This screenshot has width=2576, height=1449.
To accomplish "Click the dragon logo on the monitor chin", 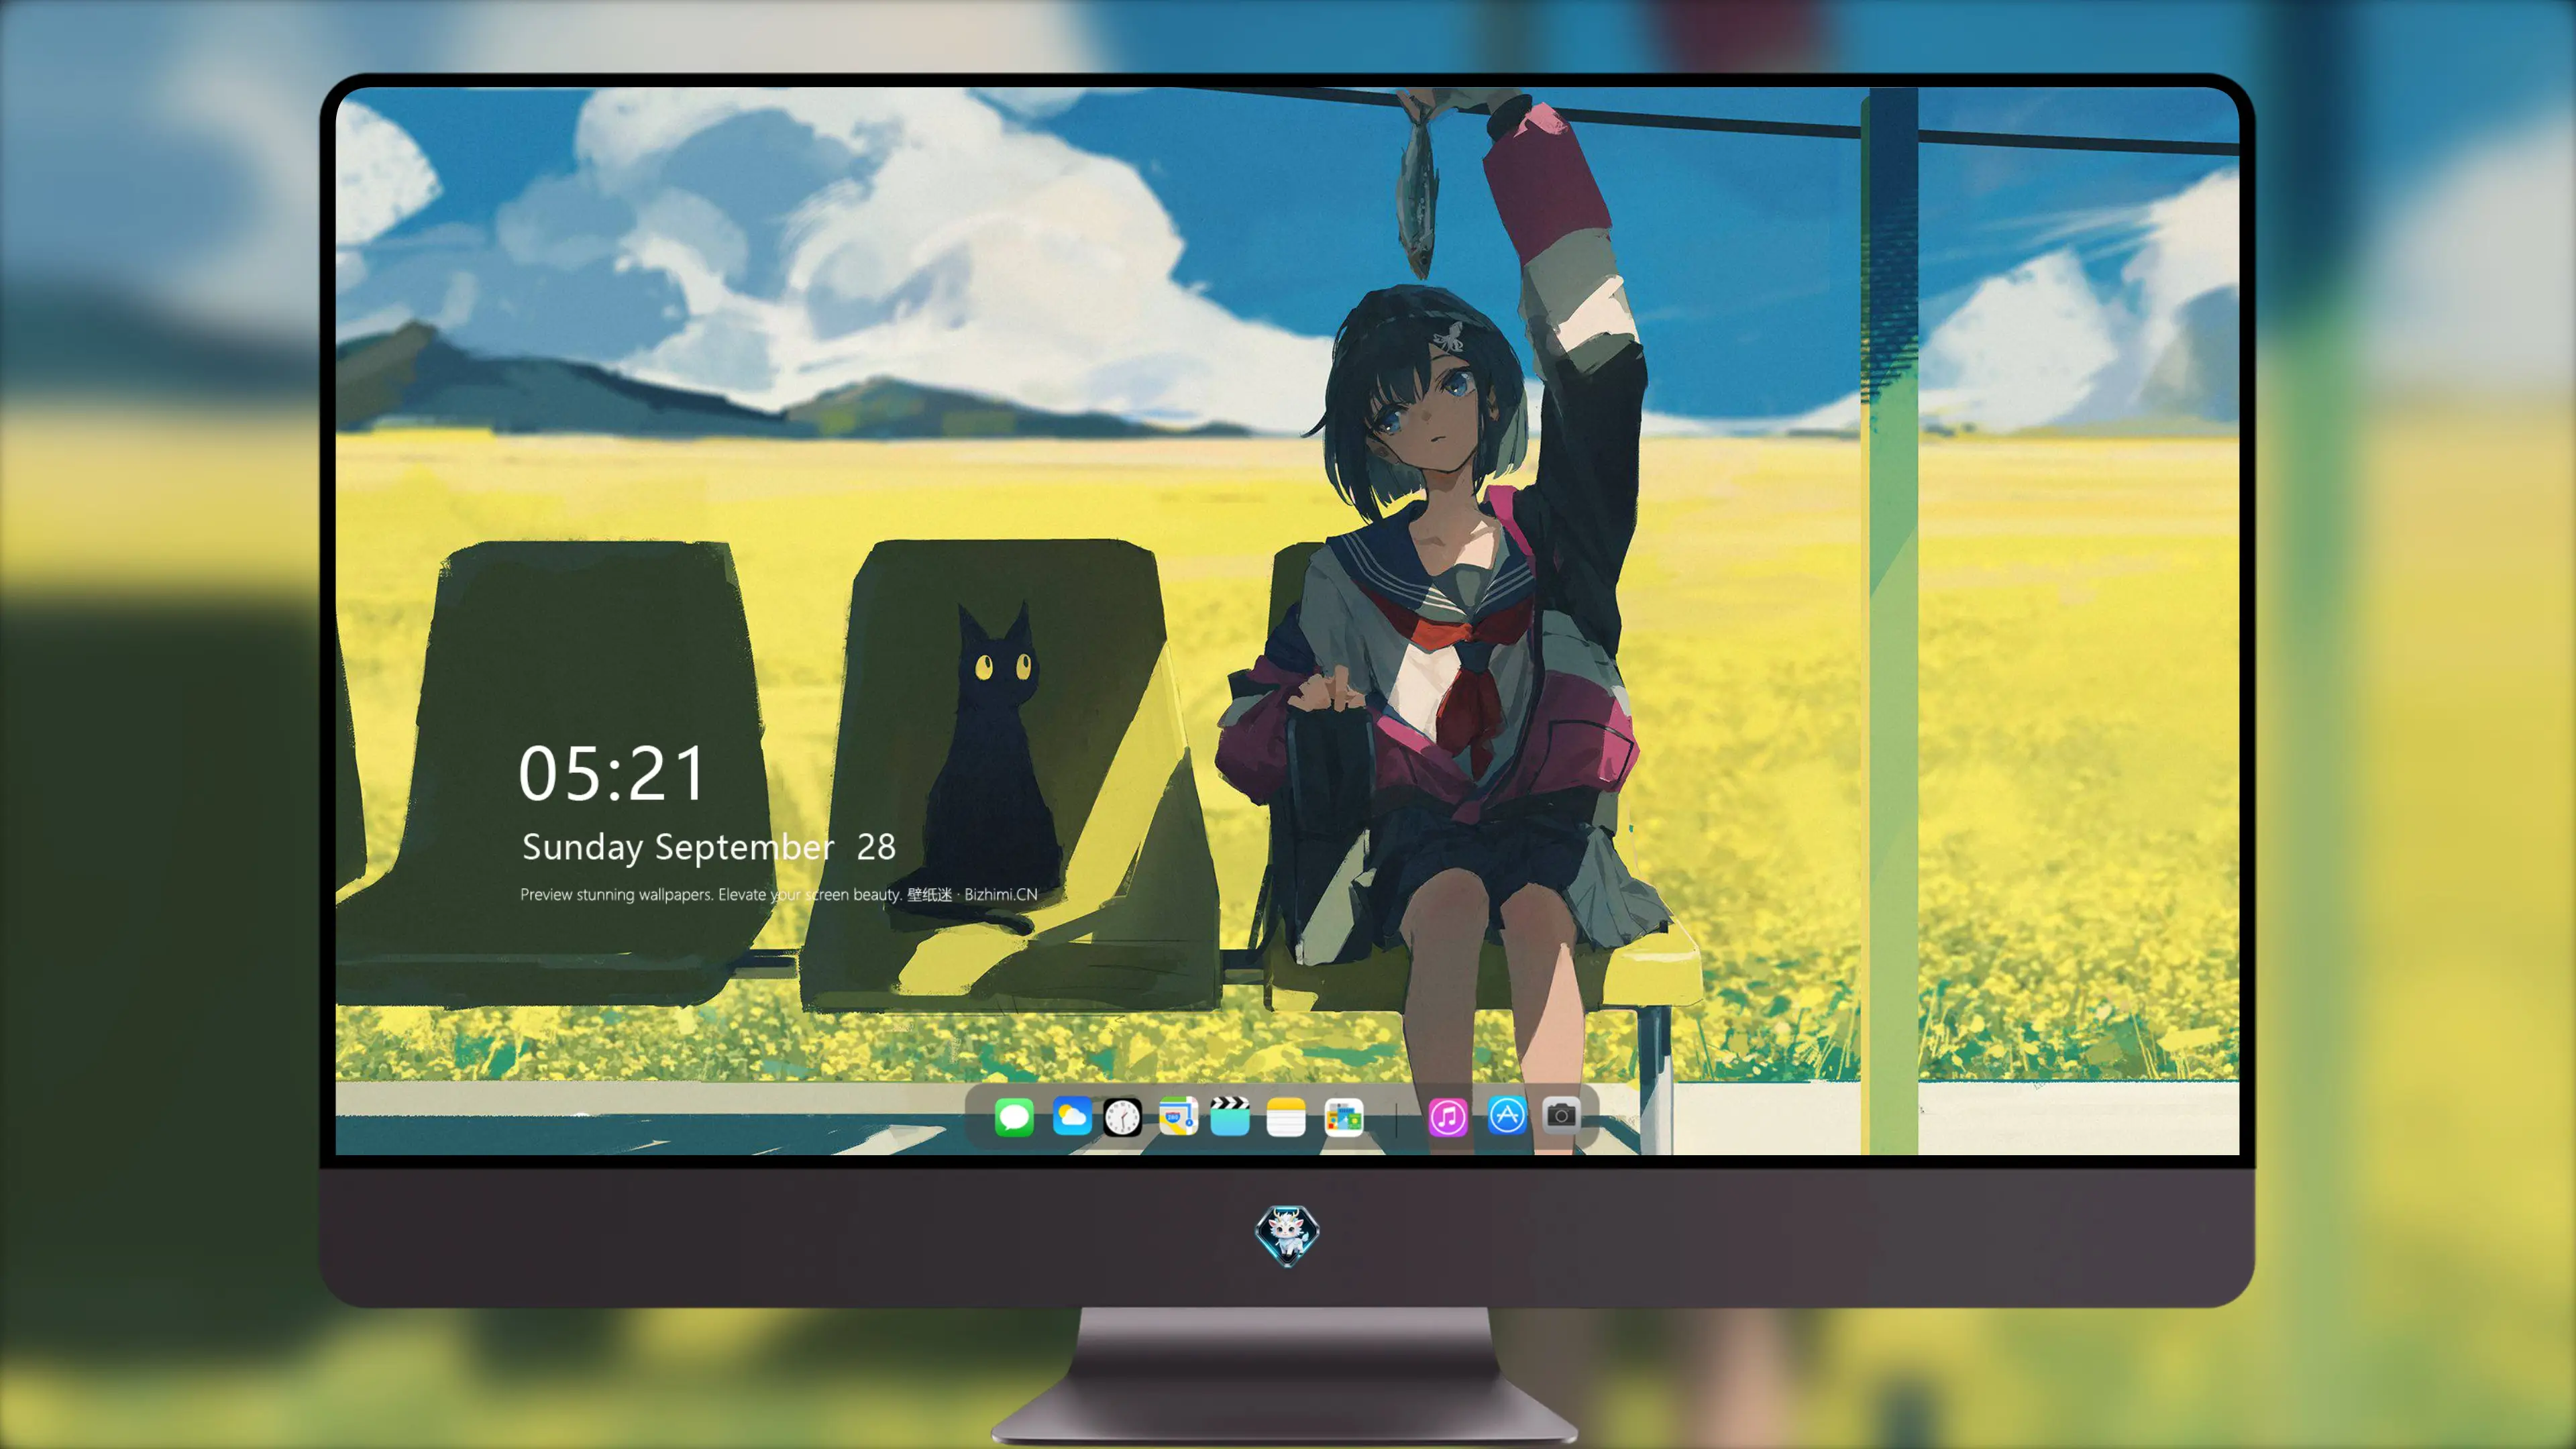I will pyautogui.click(x=1287, y=1235).
